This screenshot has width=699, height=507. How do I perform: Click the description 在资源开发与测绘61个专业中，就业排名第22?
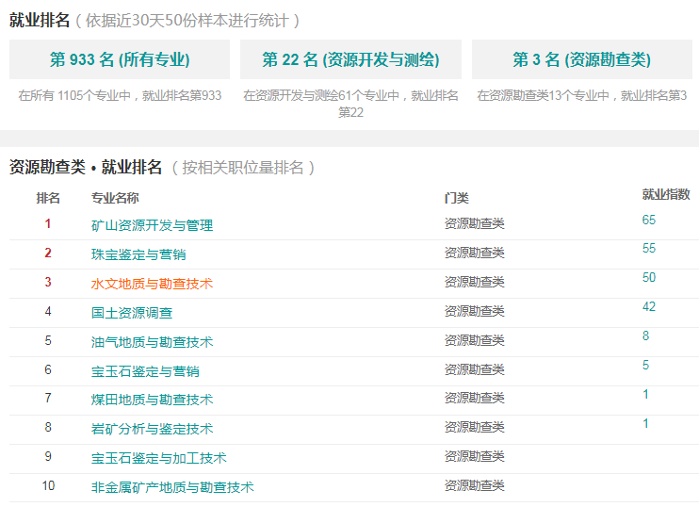point(350,104)
